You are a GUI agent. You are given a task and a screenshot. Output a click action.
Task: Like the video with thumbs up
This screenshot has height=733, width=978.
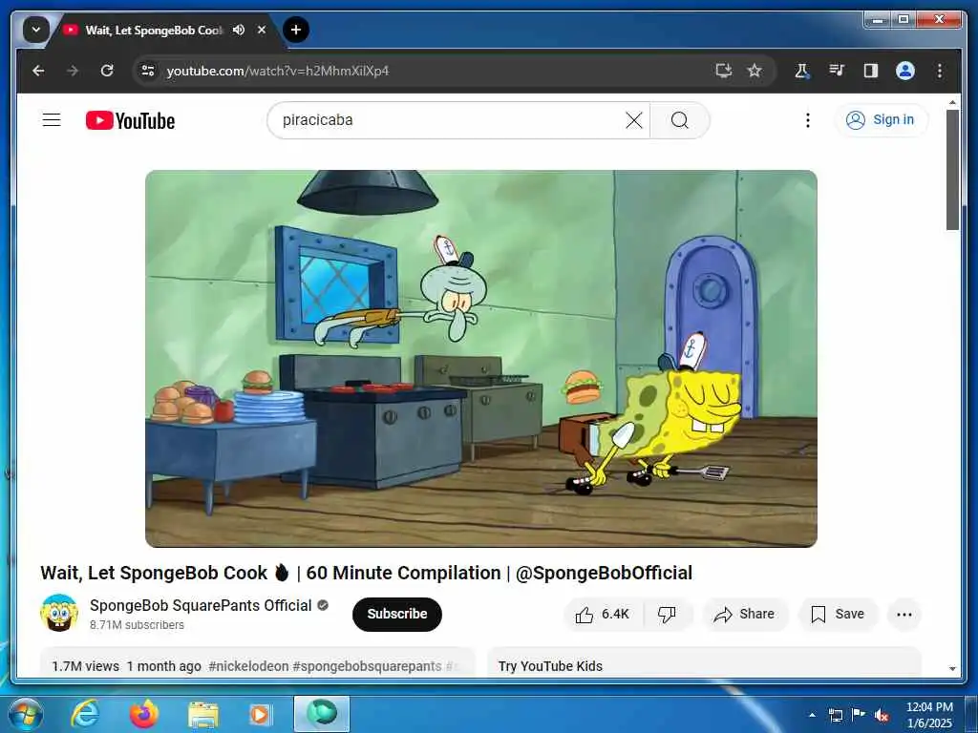click(x=604, y=614)
